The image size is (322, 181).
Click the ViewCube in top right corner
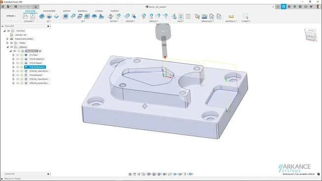pyautogui.click(x=311, y=35)
